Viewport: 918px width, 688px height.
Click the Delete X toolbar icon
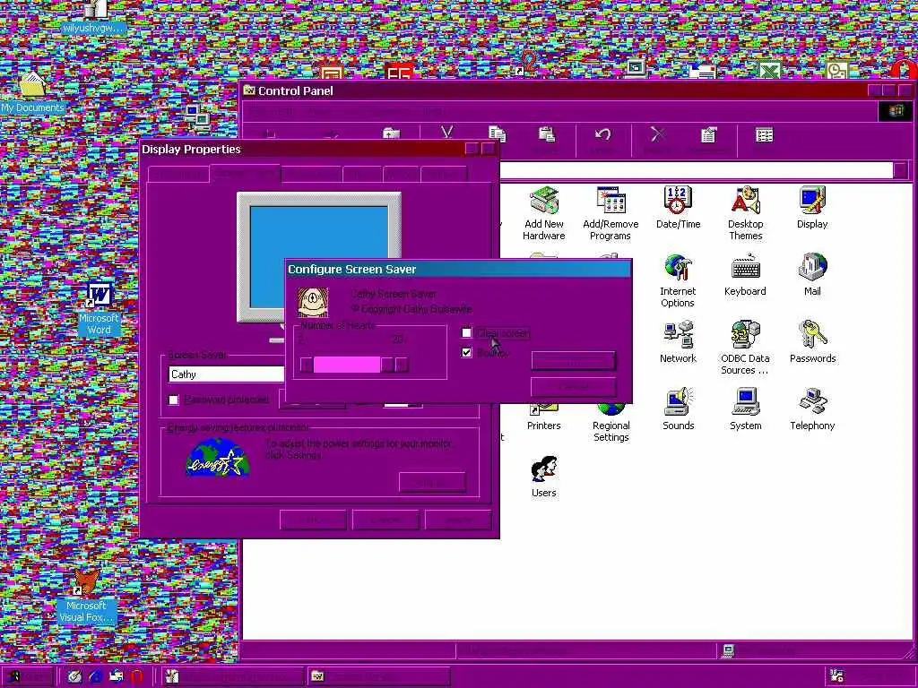point(658,135)
